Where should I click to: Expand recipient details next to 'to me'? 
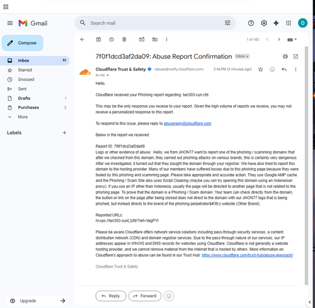(108, 75)
